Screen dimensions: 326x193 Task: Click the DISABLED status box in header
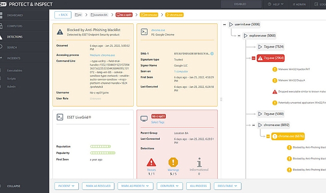(241, 4)
